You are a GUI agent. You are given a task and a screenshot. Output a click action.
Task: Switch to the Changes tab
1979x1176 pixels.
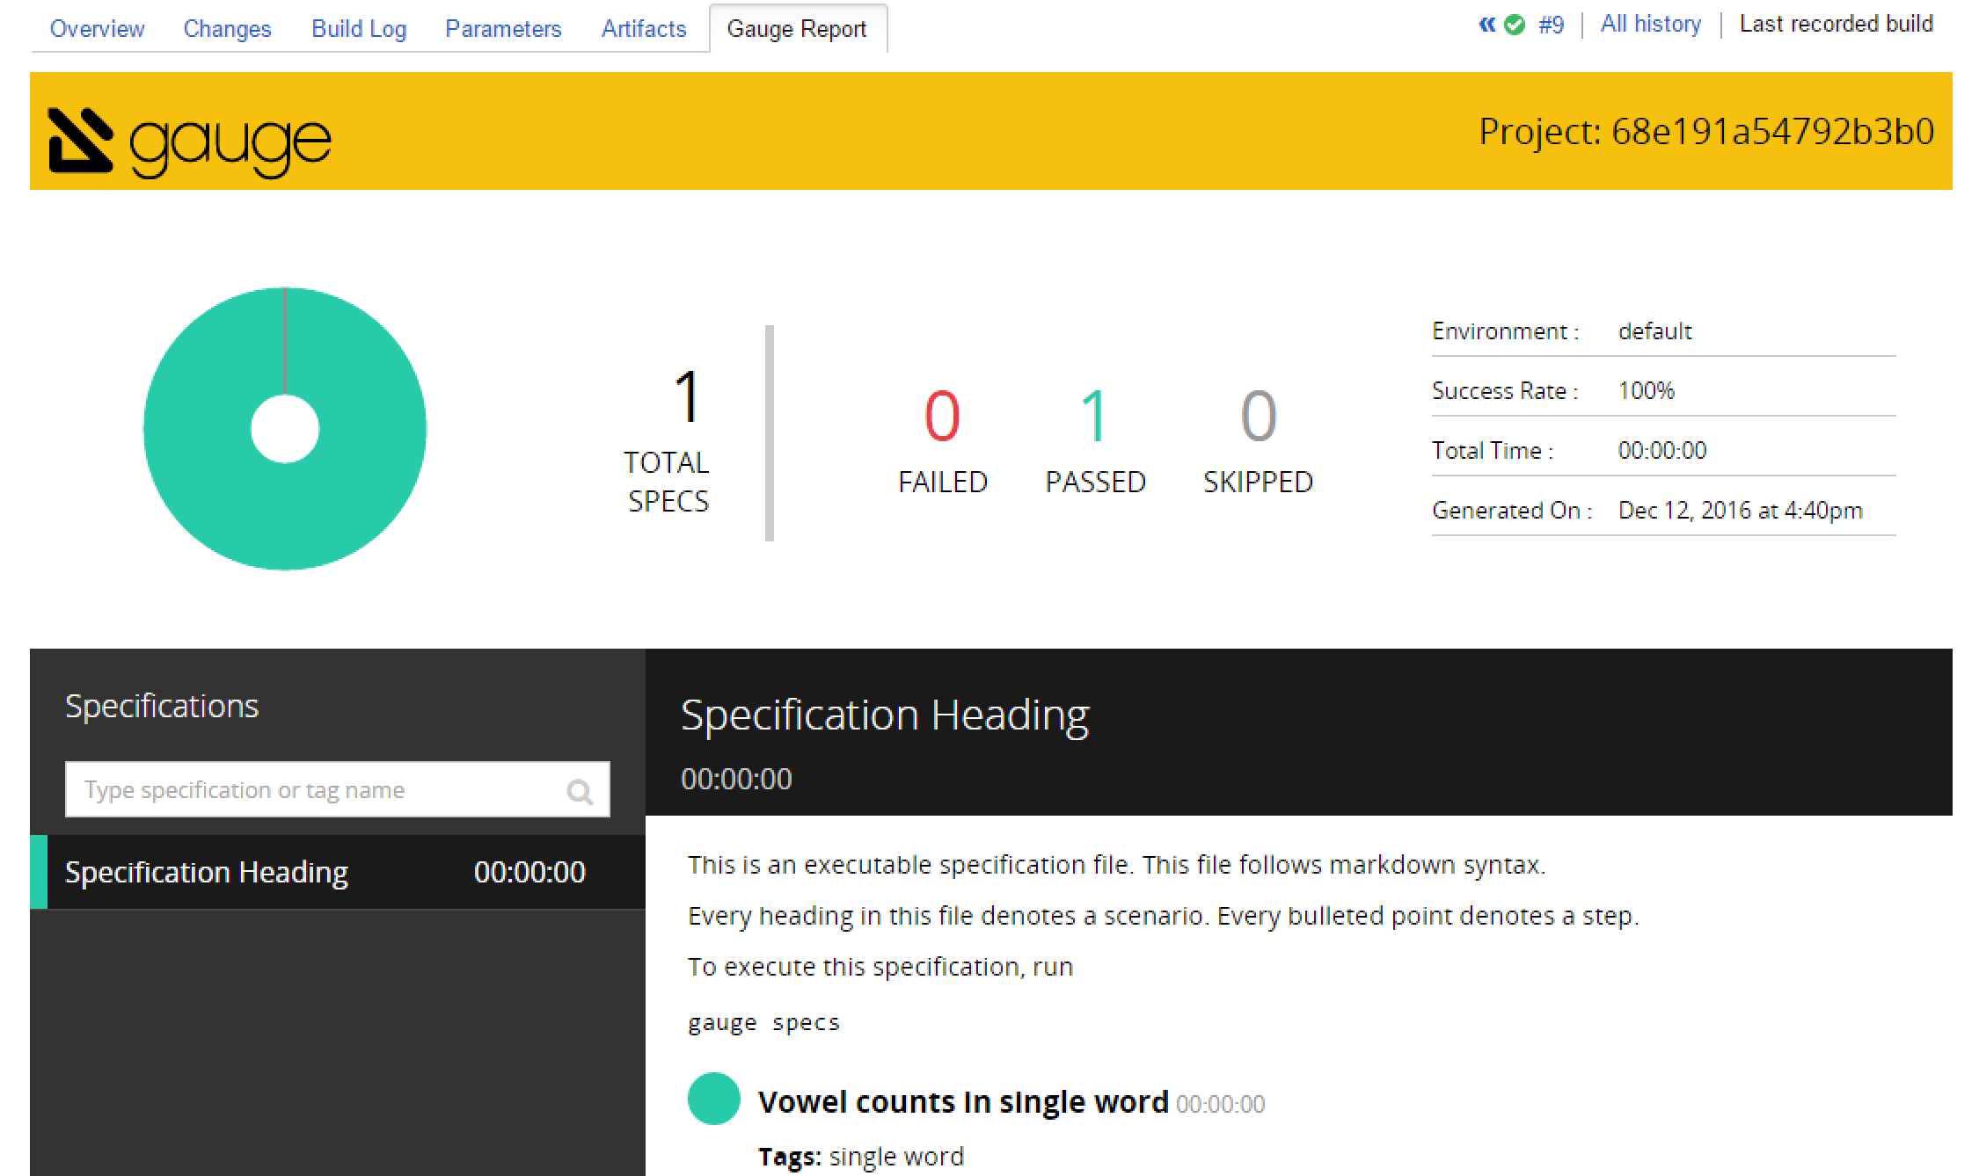click(227, 29)
